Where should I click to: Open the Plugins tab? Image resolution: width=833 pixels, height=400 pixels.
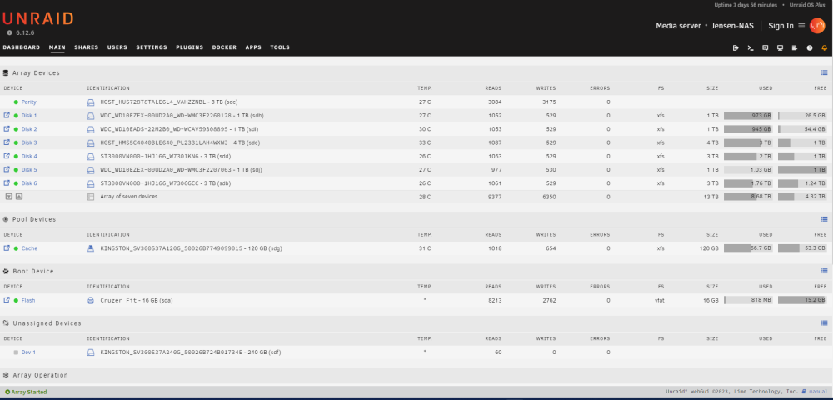[190, 47]
